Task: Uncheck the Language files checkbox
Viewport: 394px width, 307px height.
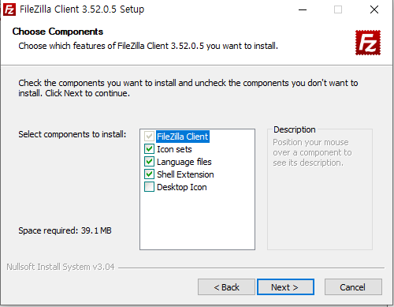Action: coord(149,162)
